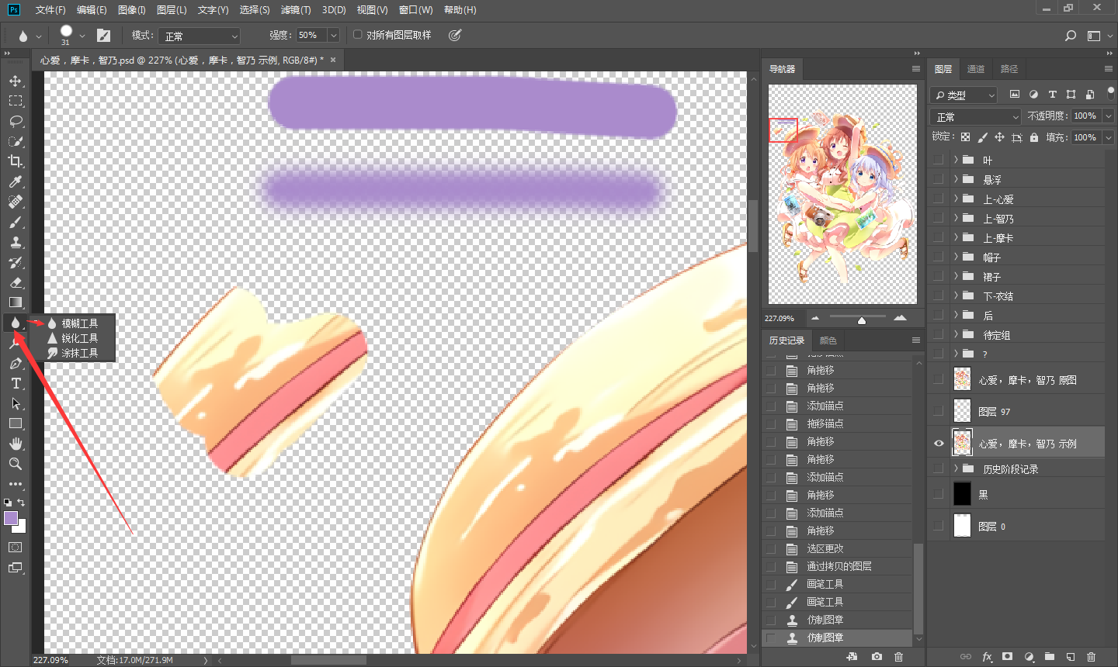Select the Zoom tool
Screen dimensions: 1118x667
pos(16,464)
